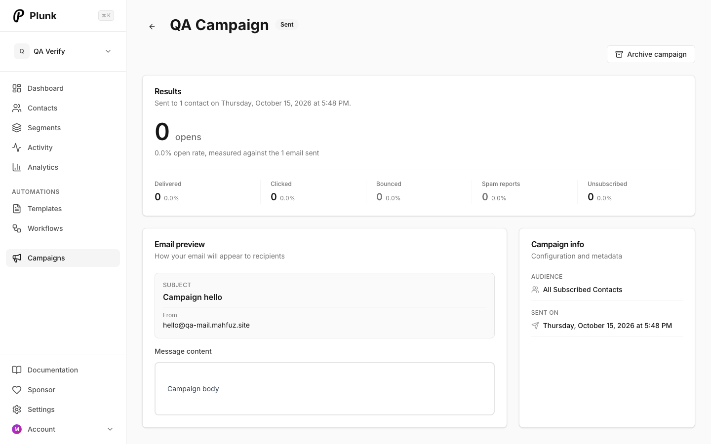Click the archive box icon
The height and width of the screenshot is (444, 711).
tap(619, 54)
